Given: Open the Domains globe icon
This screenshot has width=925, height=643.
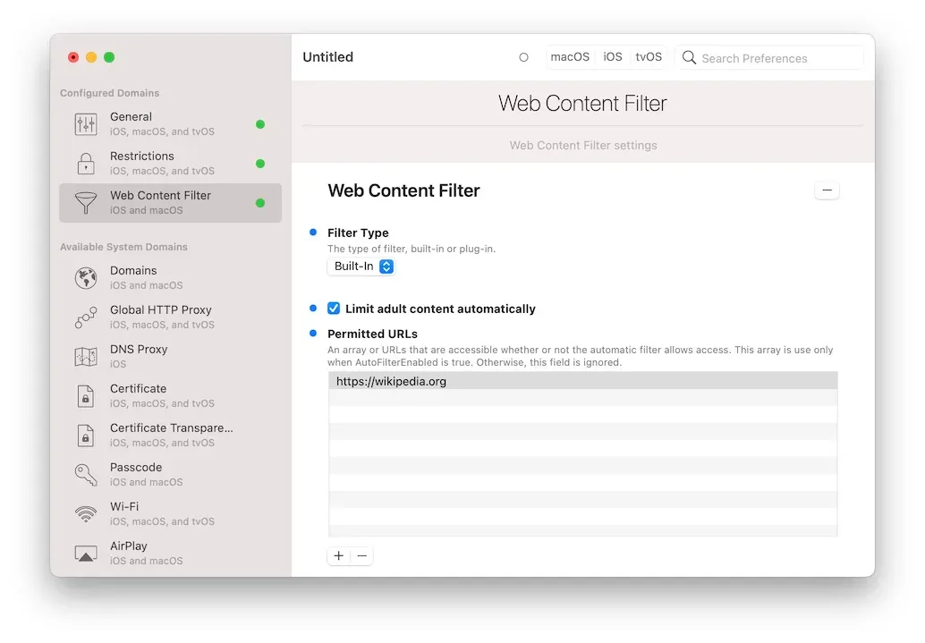Looking at the screenshot, I should [85, 277].
